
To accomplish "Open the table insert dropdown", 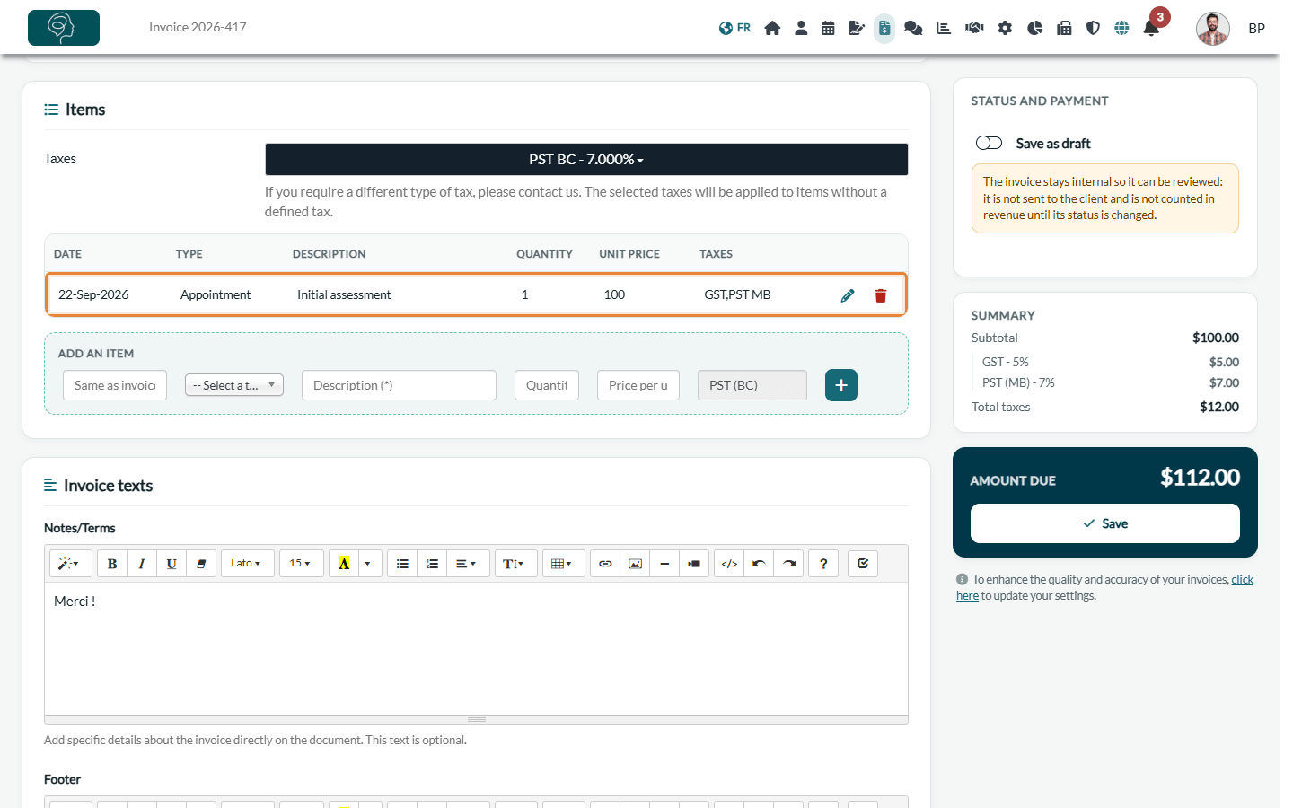I will tap(563, 564).
